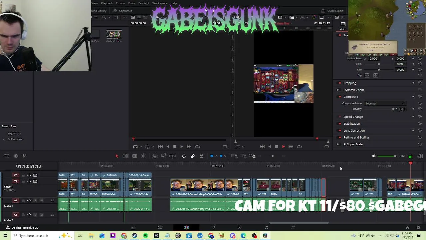Mute output with the speaker icon
The width and height of the screenshot is (426, 240).
coord(374,156)
